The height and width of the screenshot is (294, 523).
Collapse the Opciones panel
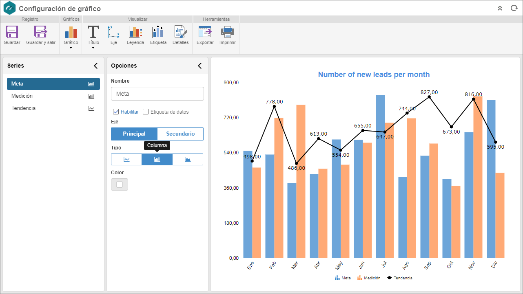click(200, 66)
